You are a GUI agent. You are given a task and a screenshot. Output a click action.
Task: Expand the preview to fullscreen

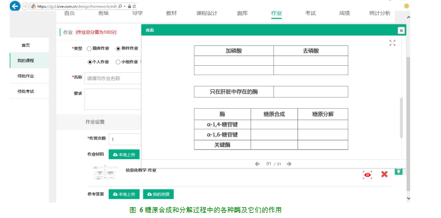click(x=392, y=43)
